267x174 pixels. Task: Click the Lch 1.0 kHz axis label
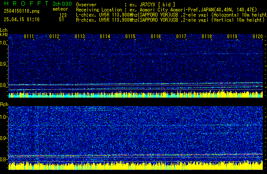[3, 43]
